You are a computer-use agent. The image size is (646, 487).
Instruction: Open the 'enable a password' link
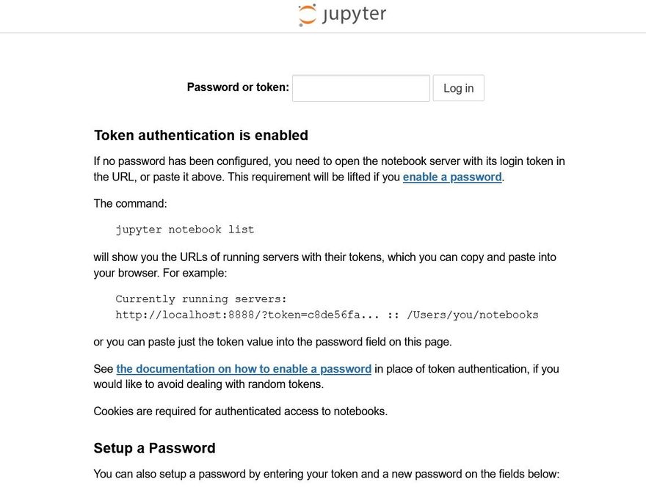point(452,177)
